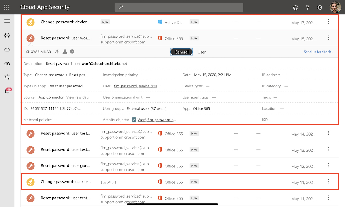Open the Dashboard gauge icon in sidebar
This screenshot has height=207, width=345.
(7, 36)
